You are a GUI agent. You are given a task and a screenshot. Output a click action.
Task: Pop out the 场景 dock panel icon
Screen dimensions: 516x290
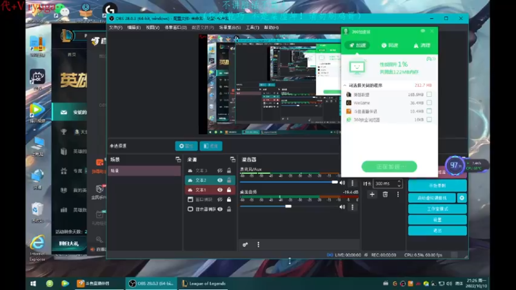[x=178, y=159]
